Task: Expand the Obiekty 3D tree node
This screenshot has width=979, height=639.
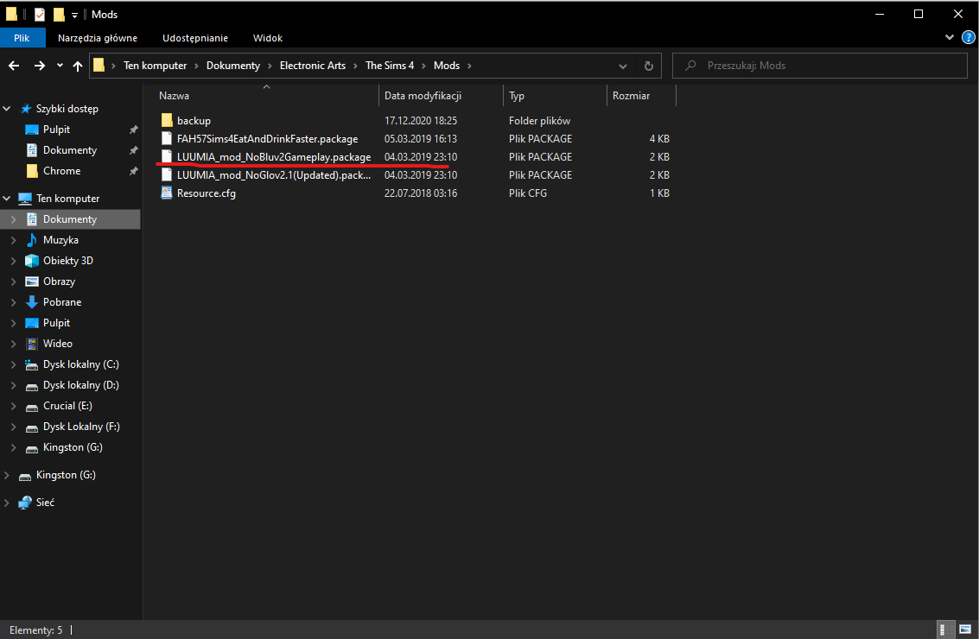Action: tap(14, 260)
